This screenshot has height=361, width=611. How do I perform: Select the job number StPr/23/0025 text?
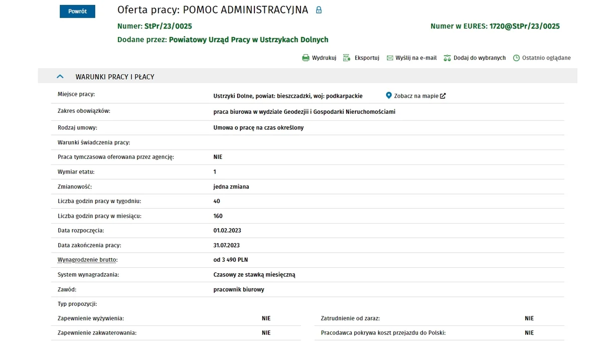[168, 26]
